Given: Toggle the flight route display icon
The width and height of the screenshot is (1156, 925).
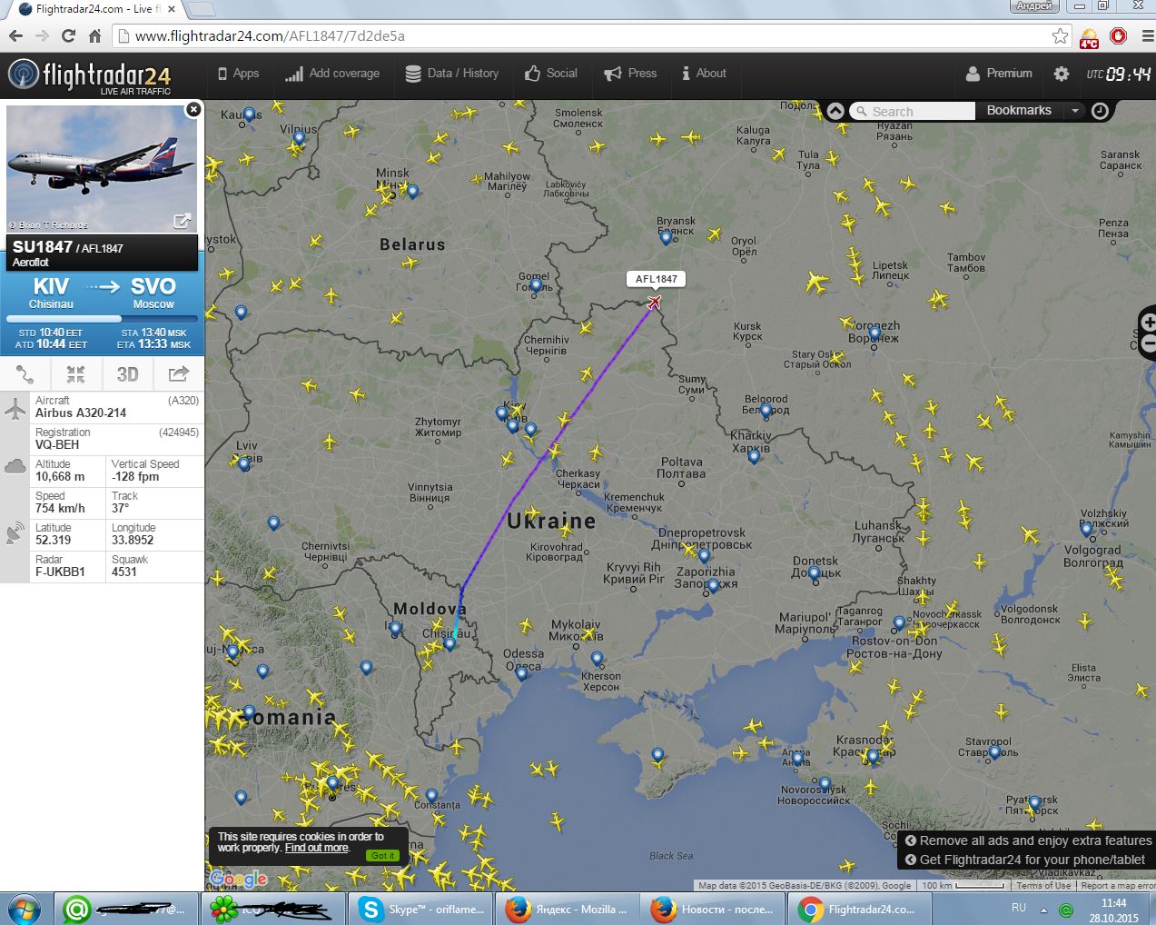Looking at the screenshot, I should pyautogui.click(x=25, y=374).
